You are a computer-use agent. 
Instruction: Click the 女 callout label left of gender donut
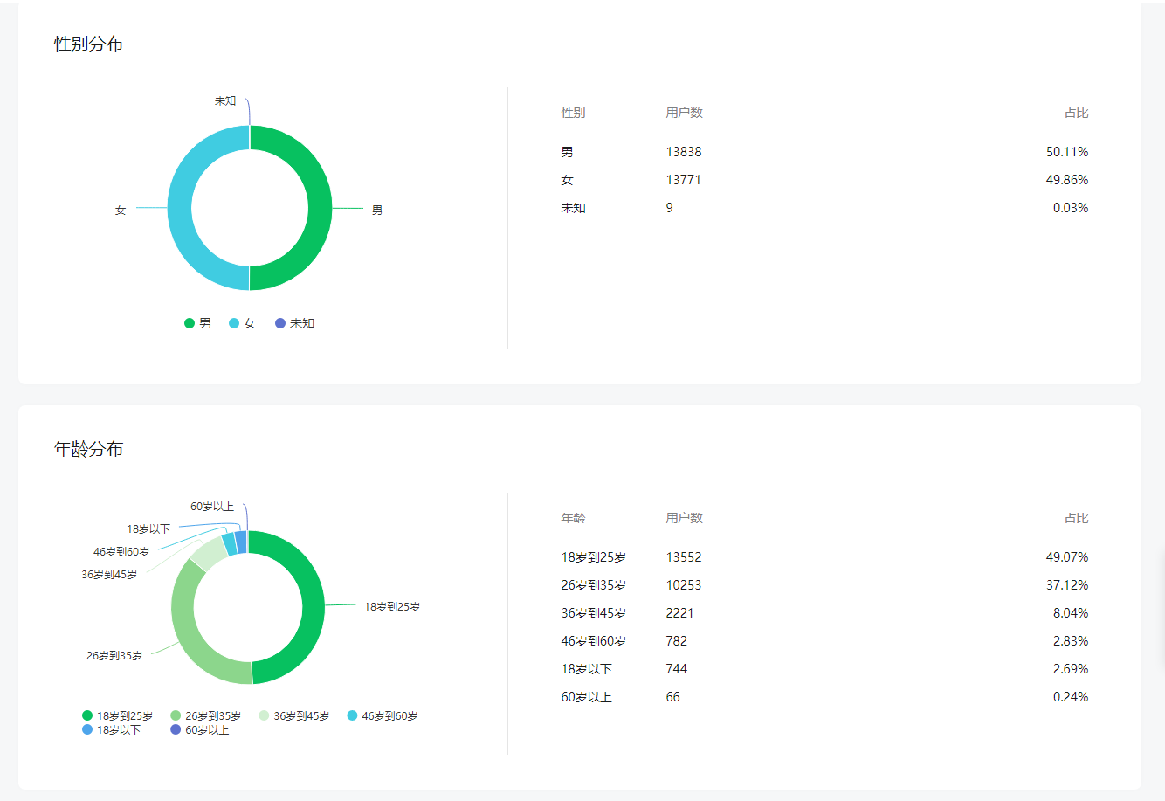(121, 211)
